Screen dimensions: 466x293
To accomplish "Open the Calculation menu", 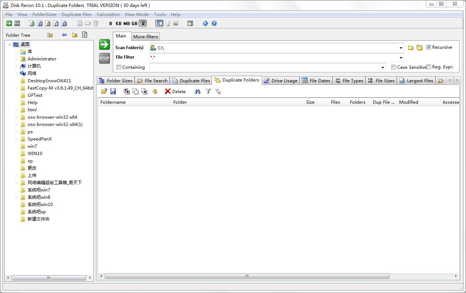I will point(108,15).
